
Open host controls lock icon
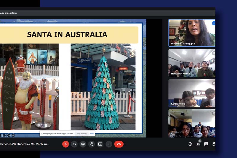(x=214, y=144)
